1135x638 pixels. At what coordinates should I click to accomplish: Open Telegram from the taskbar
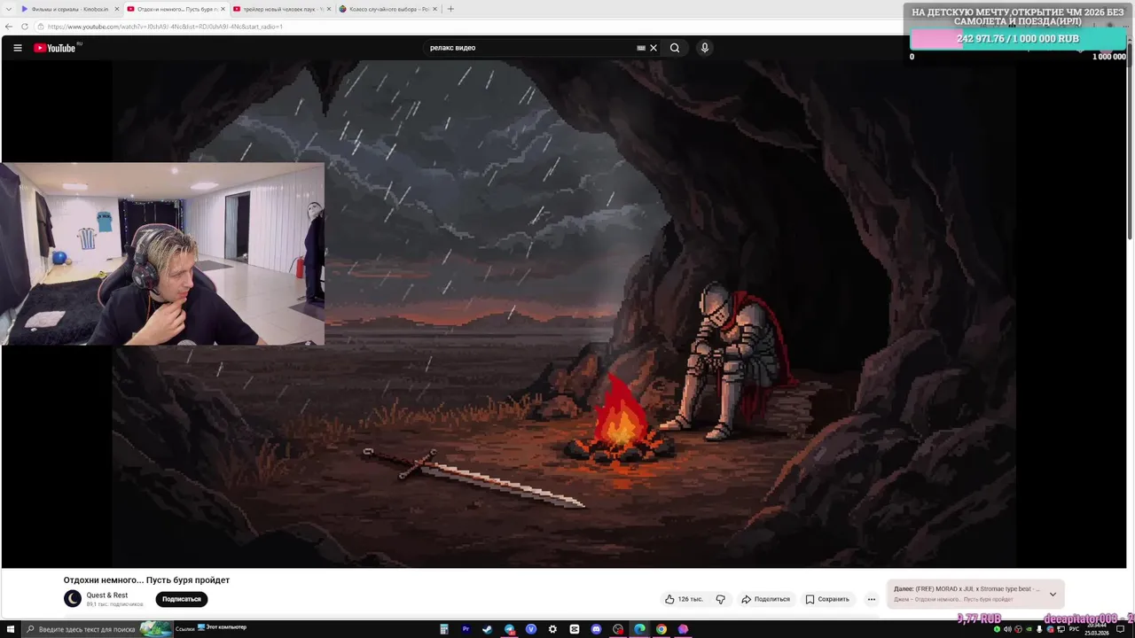(x=510, y=629)
